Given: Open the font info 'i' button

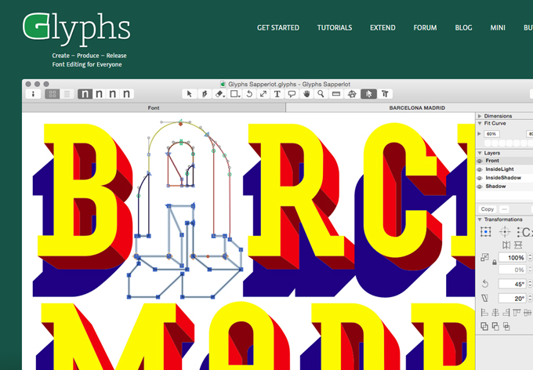Looking at the screenshot, I should 33,94.
